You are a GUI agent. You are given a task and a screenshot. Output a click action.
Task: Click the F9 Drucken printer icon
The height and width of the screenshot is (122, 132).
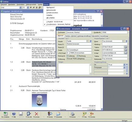tap(72, 114)
